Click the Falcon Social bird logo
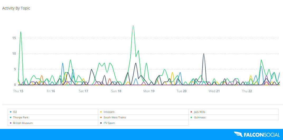The image size is (283, 140). click(238, 134)
